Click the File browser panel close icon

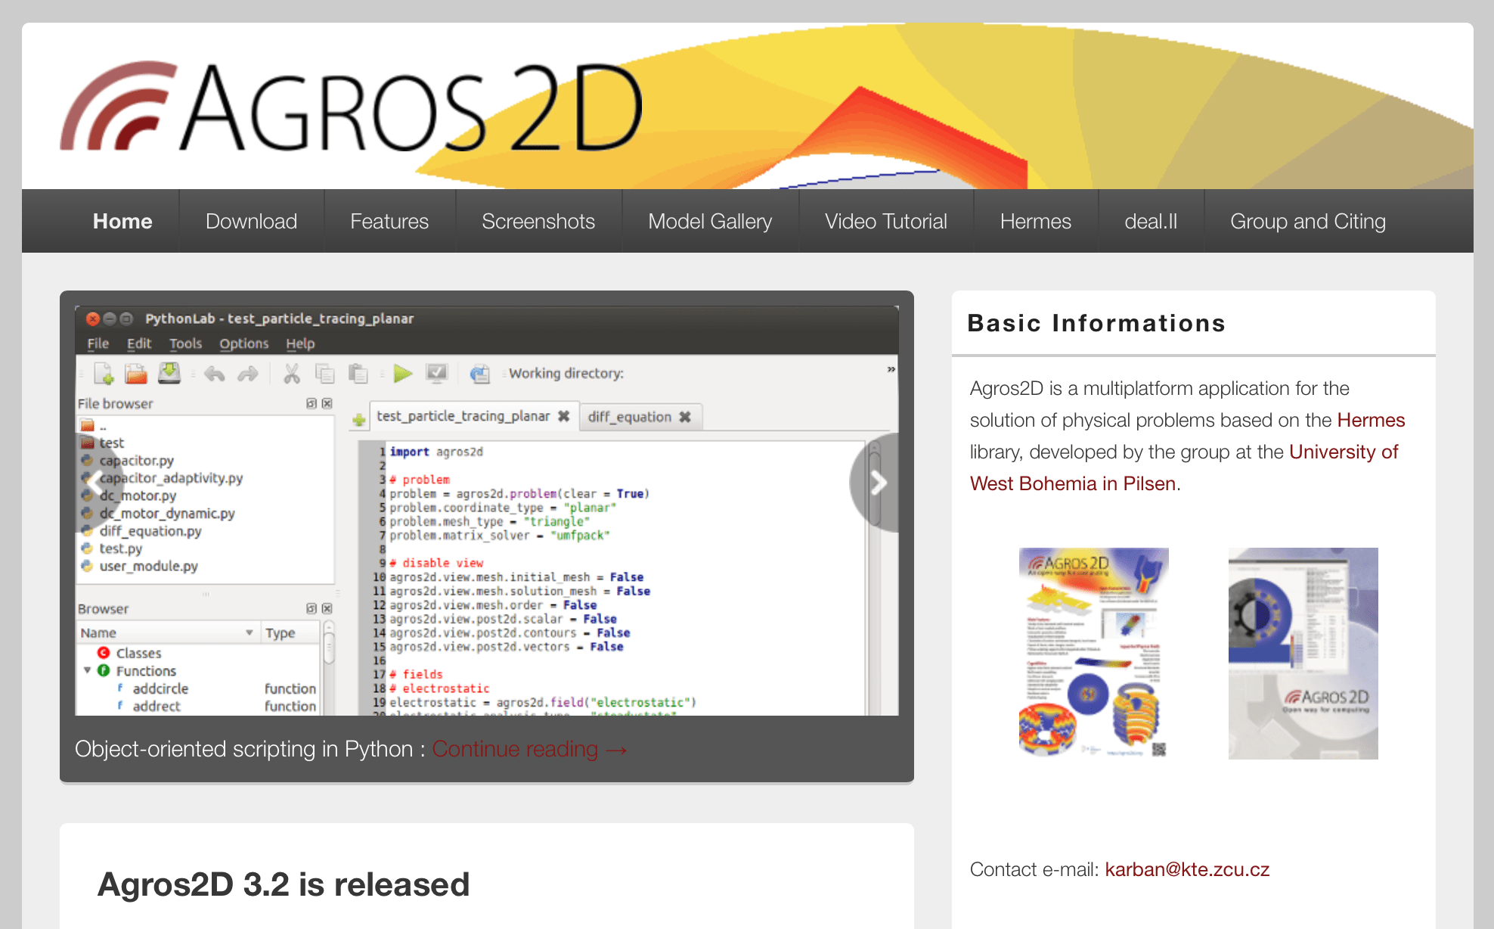327,403
